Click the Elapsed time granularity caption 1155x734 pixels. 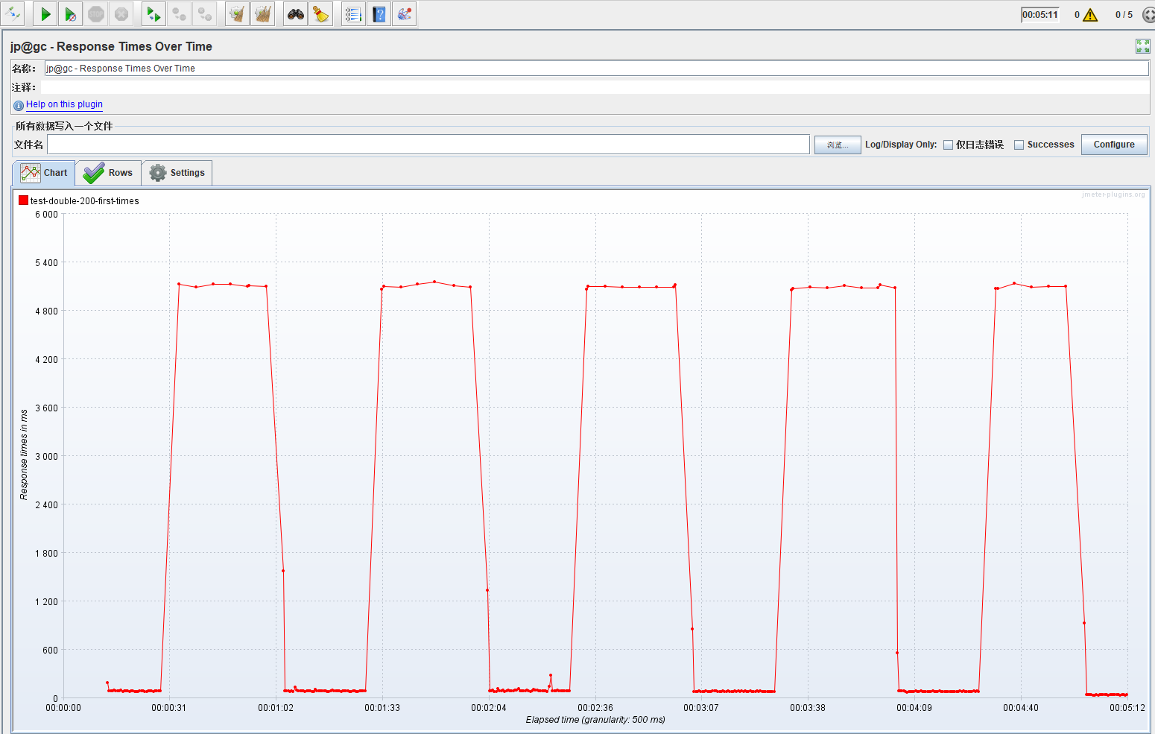(595, 720)
